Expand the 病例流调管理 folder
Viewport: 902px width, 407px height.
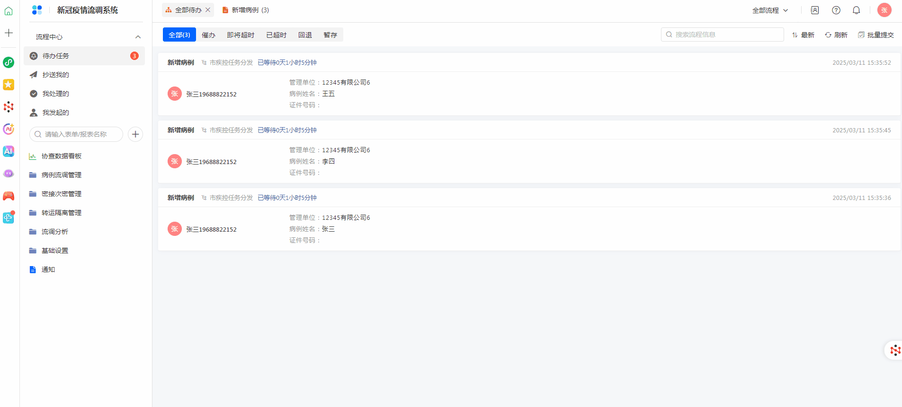pyautogui.click(x=61, y=175)
